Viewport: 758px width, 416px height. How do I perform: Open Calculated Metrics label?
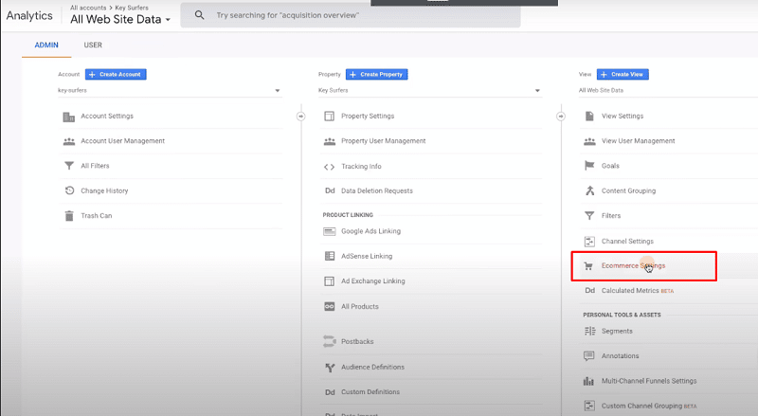[x=630, y=290]
